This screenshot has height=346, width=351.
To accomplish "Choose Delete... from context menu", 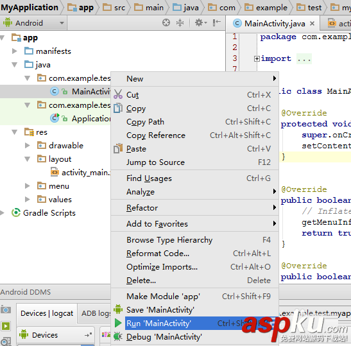I will pos(195,280).
